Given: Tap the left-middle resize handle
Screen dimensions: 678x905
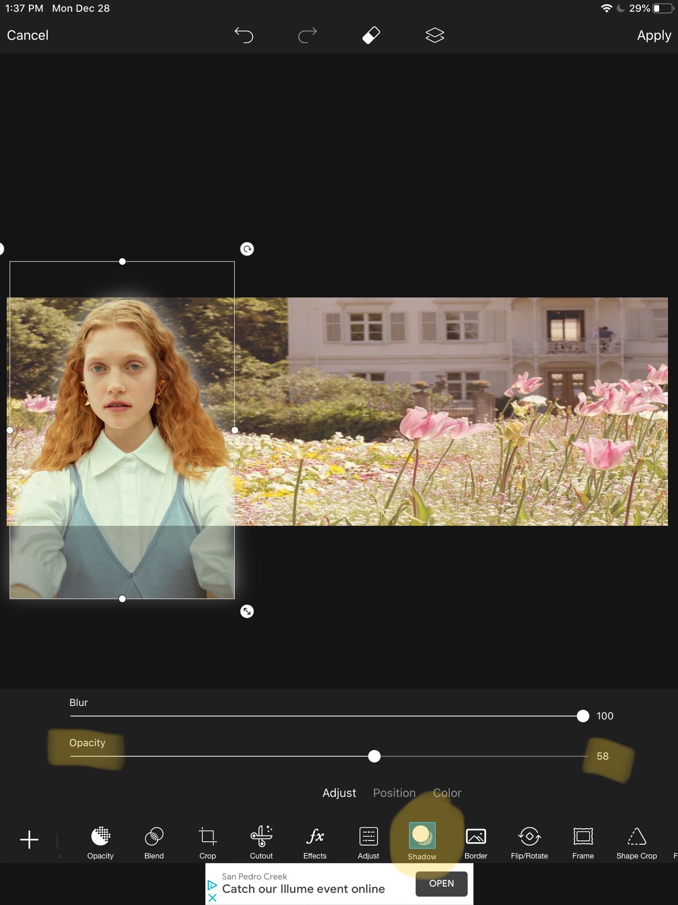Looking at the screenshot, I should 10,430.
